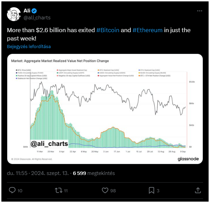Viewport: 210px width, 203px height.
Task: Open Ali's profile avatar picture
Action: [x=14, y=14]
